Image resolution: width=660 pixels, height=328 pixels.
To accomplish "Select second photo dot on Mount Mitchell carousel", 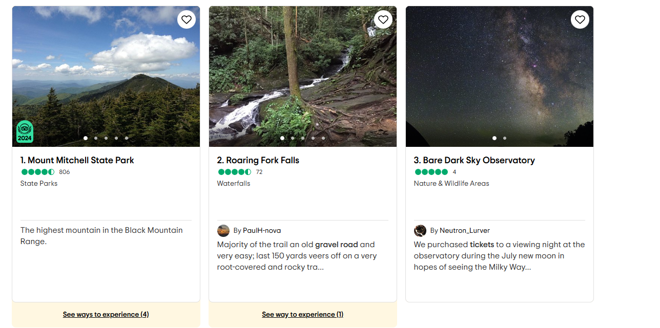I will point(96,138).
